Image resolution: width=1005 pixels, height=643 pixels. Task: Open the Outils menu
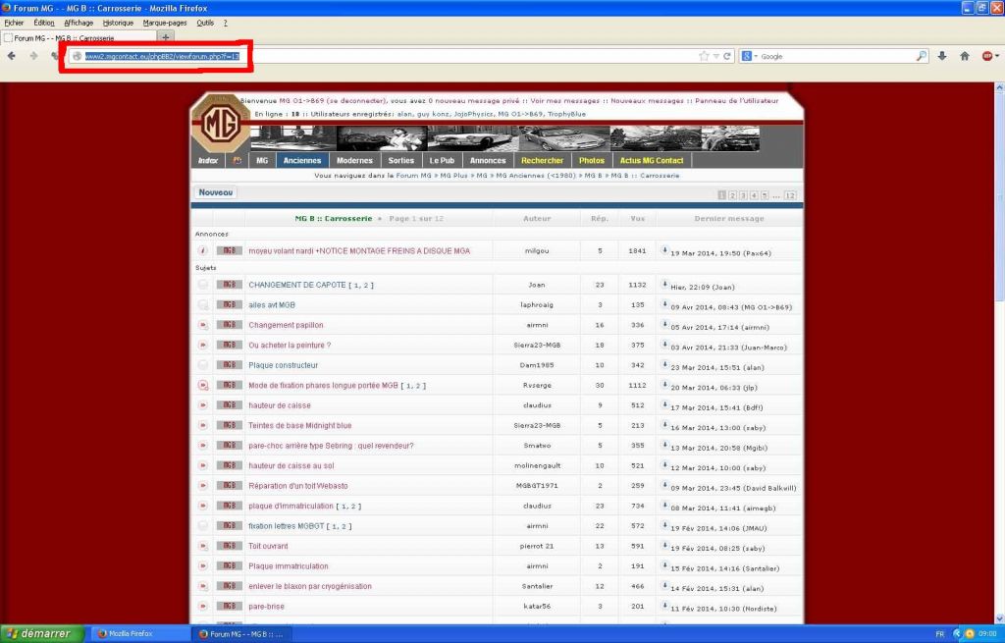[x=205, y=23]
